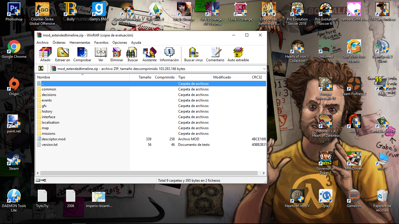The image size is (399, 224).
Task: Select the Papelera de reciclaje icon
Action: tap(382, 200)
